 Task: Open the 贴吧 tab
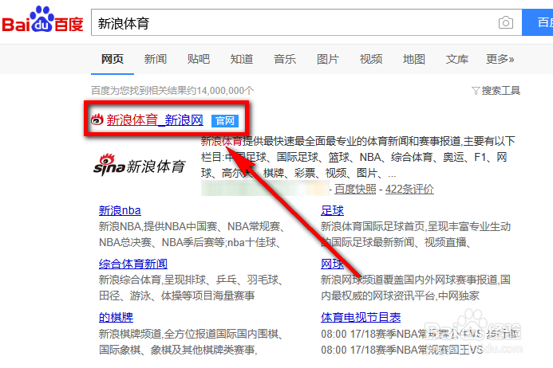pos(199,59)
